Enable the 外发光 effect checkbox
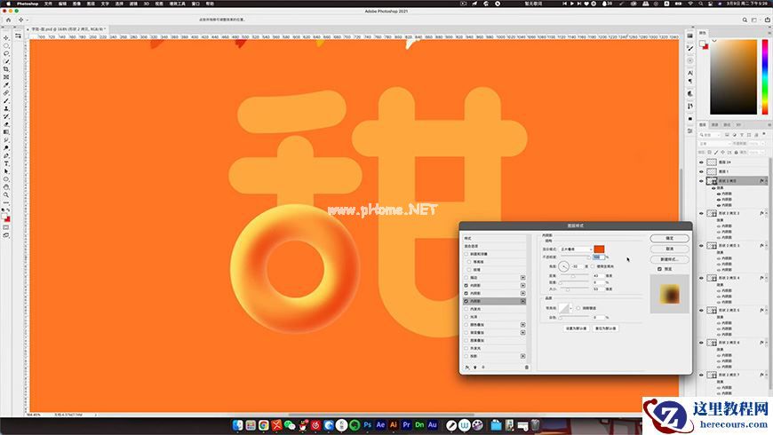The width and height of the screenshot is (773, 435). (466, 348)
